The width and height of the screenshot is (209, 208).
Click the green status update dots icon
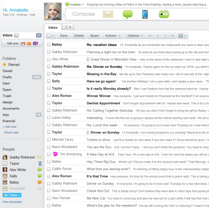164,14
